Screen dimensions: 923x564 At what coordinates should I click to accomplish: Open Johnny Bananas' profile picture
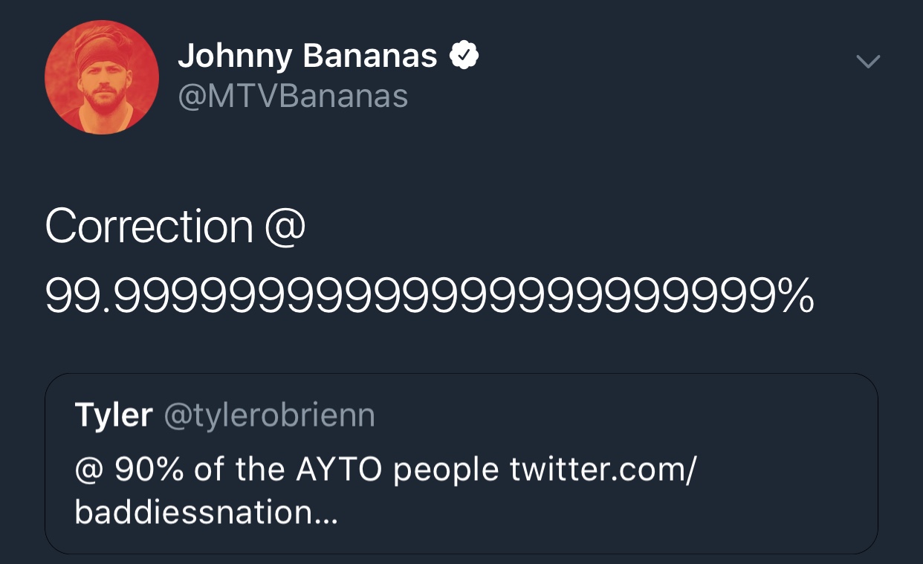pyautogui.click(x=102, y=77)
